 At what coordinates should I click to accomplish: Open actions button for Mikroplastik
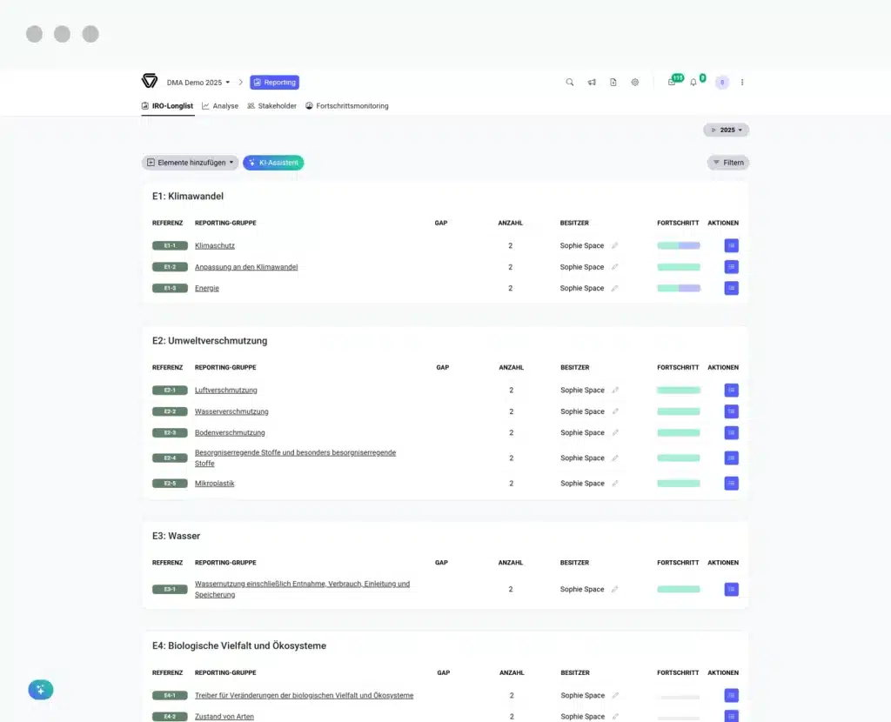731,484
